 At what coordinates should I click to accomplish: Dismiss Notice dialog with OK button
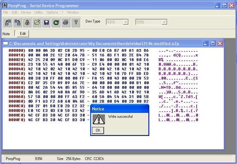[x=98, y=130]
